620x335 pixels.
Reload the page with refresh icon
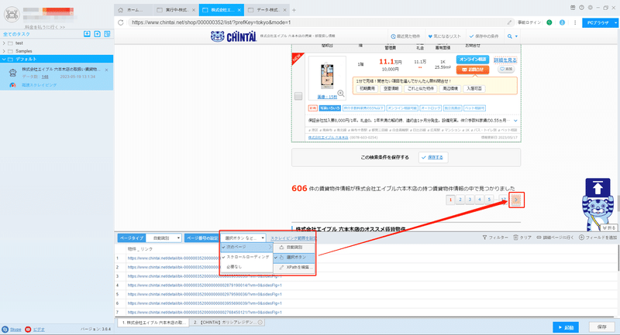coord(121,22)
